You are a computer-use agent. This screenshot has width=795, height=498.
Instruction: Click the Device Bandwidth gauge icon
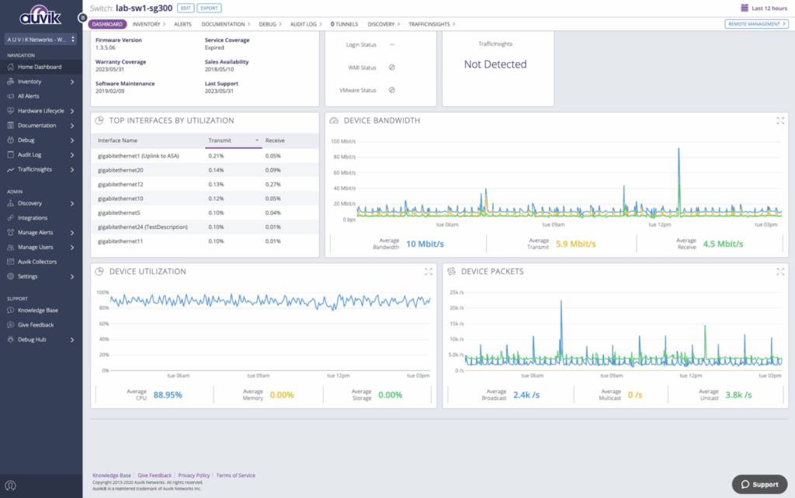tap(334, 120)
